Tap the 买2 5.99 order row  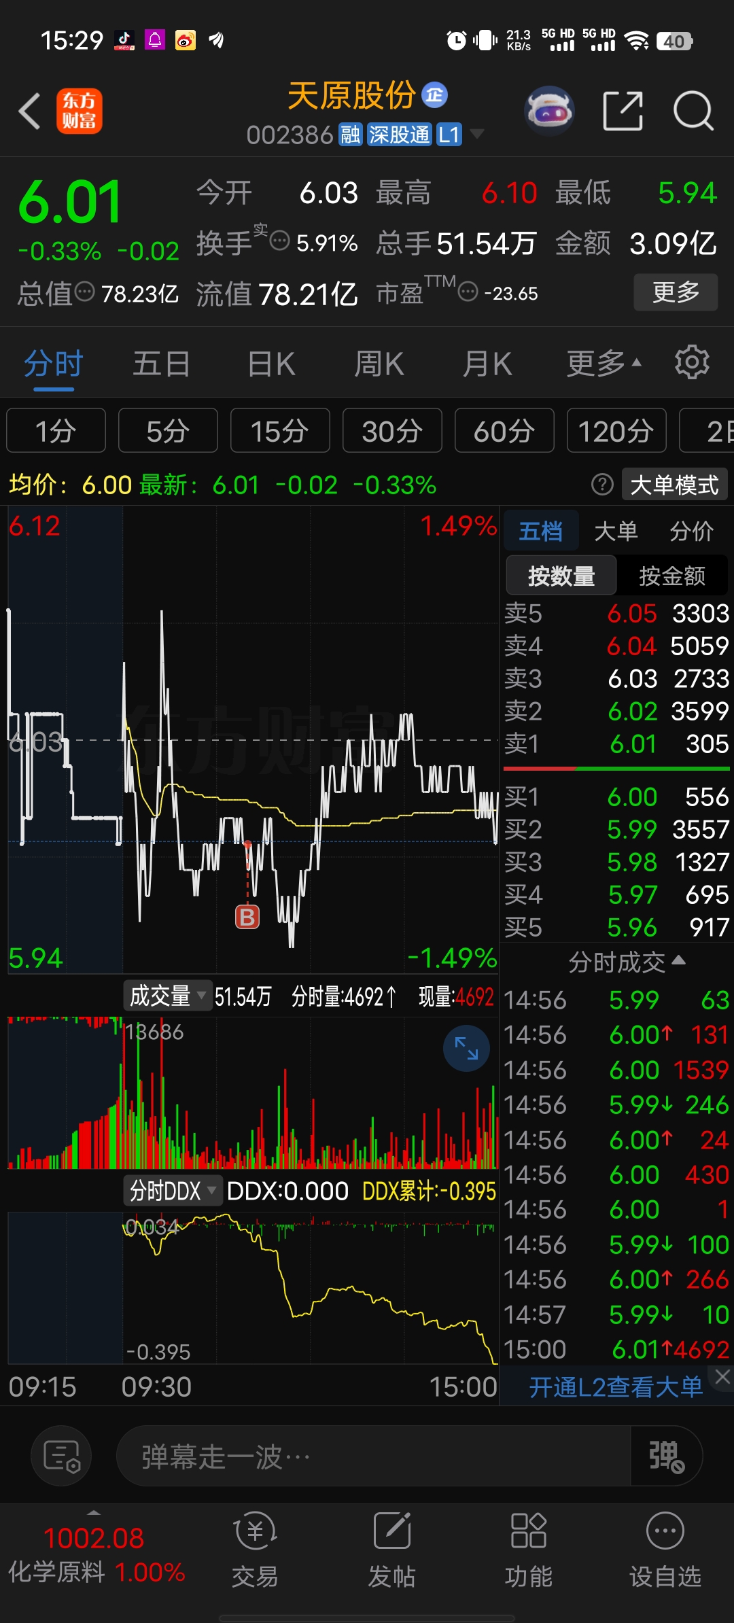[x=616, y=829]
